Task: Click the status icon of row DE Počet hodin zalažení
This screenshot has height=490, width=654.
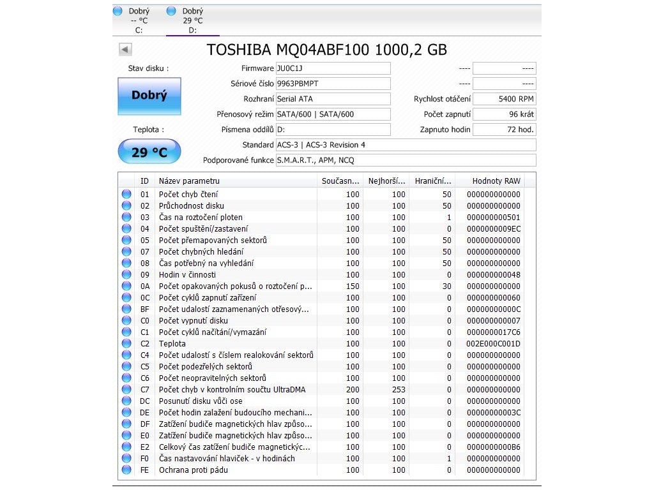Action: [126, 413]
